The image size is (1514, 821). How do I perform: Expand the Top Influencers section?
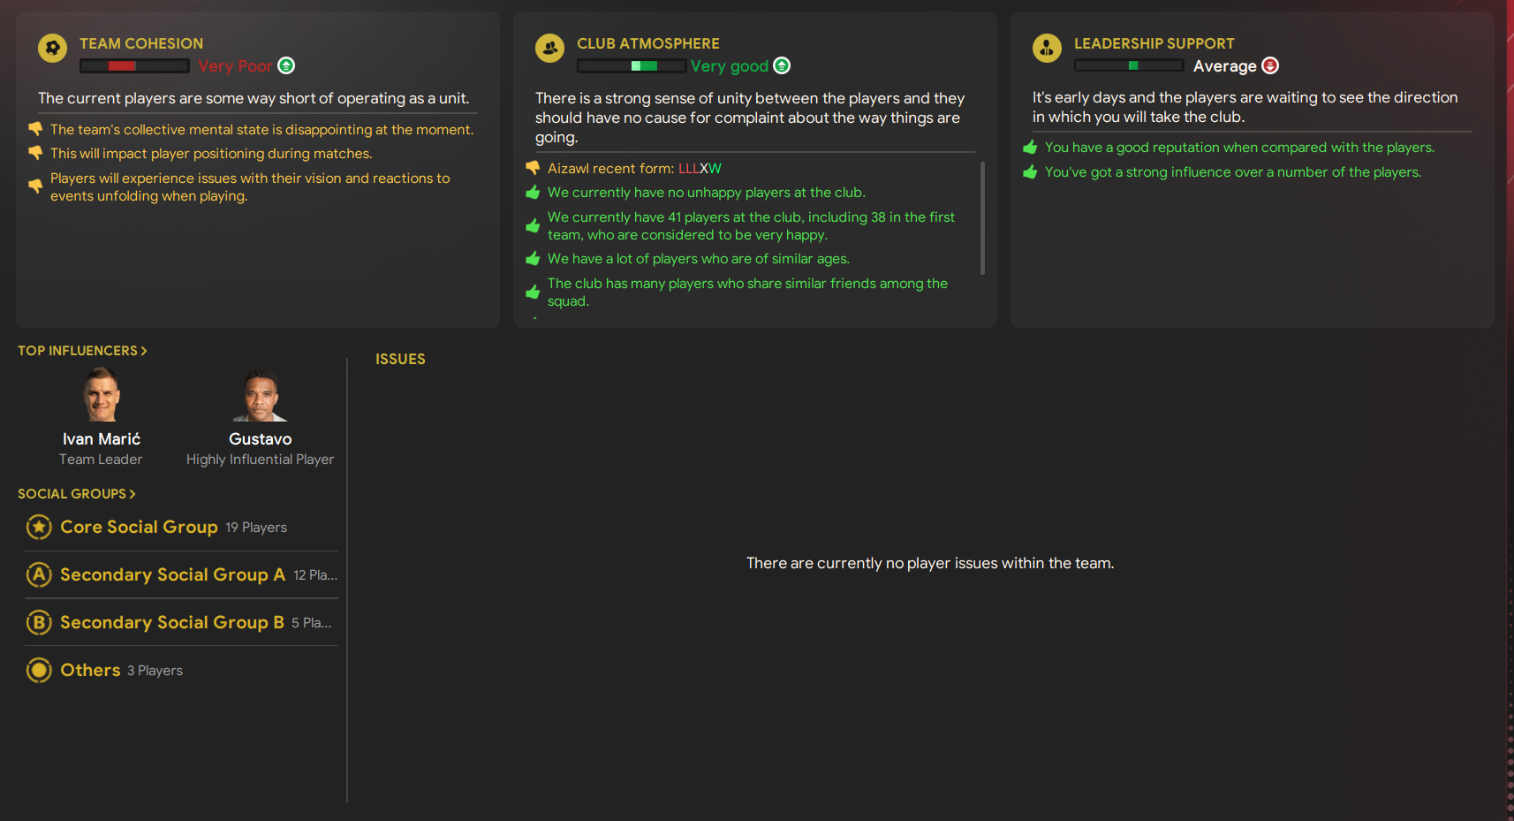(x=82, y=350)
